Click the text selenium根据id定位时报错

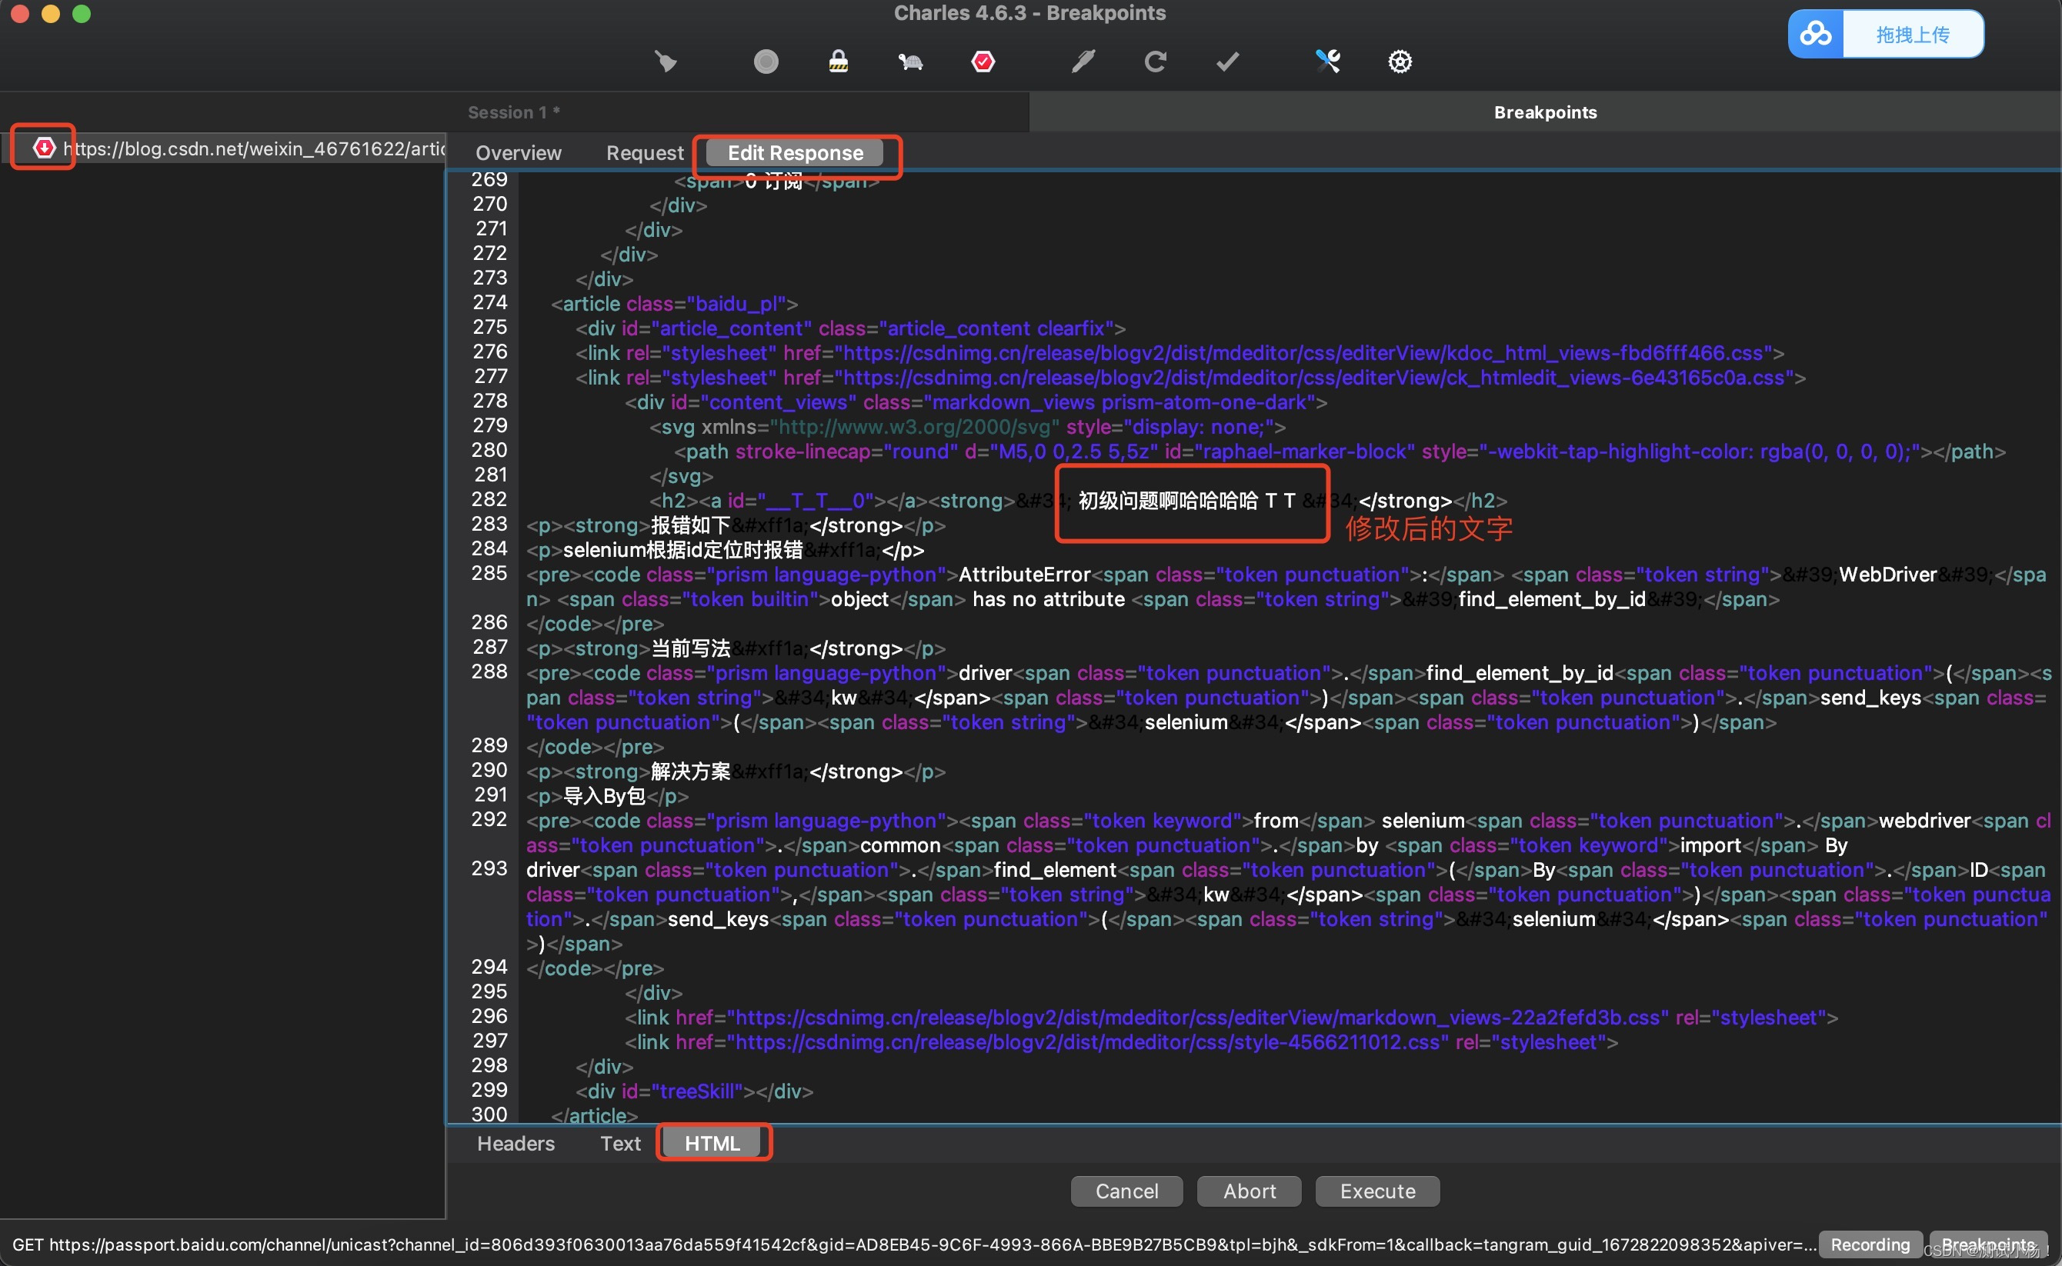click(682, 550)
